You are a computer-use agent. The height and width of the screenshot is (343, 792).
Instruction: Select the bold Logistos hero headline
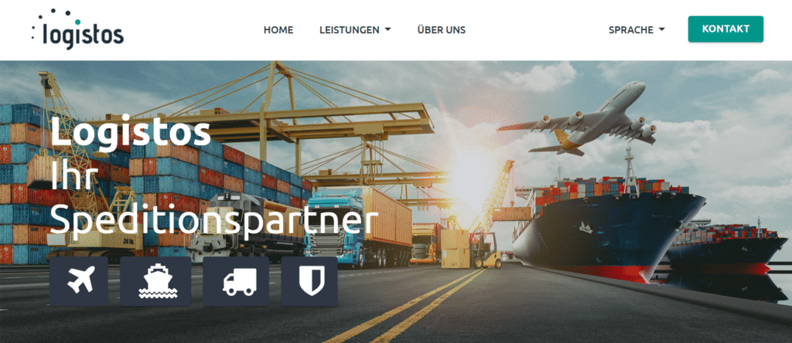pos(130,131)
